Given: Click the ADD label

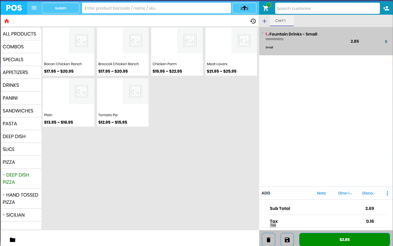Looking at the screenshot, I should 266,193.
